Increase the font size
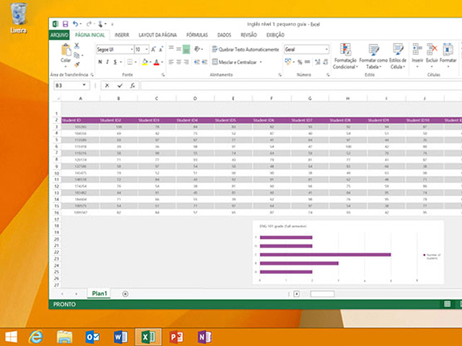The width and height of the screenshot is (462, 346). (x=153, y=50)
